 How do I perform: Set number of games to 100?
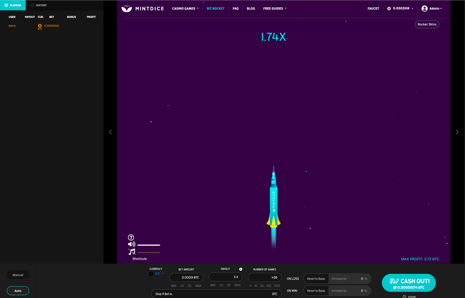pos(269,286)
